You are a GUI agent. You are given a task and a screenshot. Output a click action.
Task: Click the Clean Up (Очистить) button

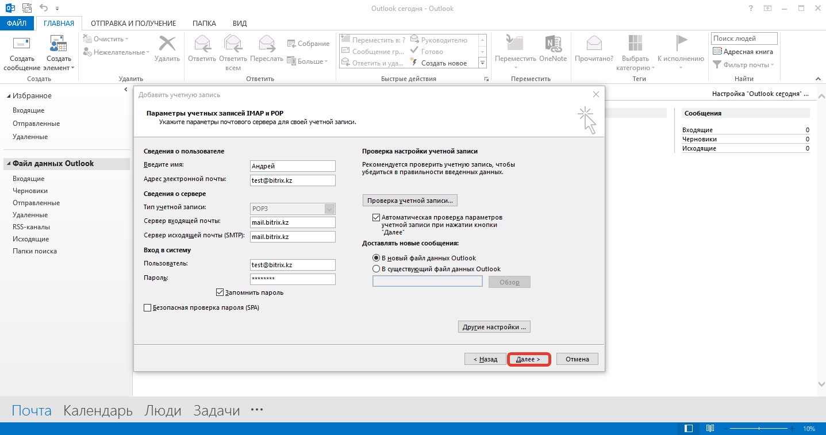106,39
